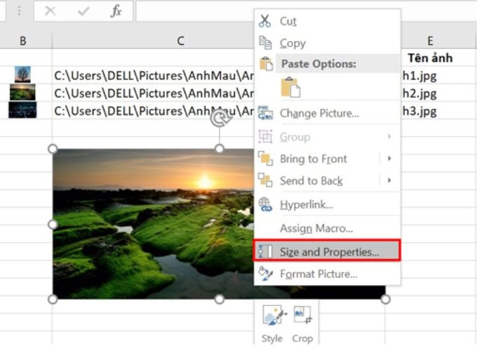Click the tree thumbnail in column B
The width and height of the screenshot is (477, 351).
[22, 74]
